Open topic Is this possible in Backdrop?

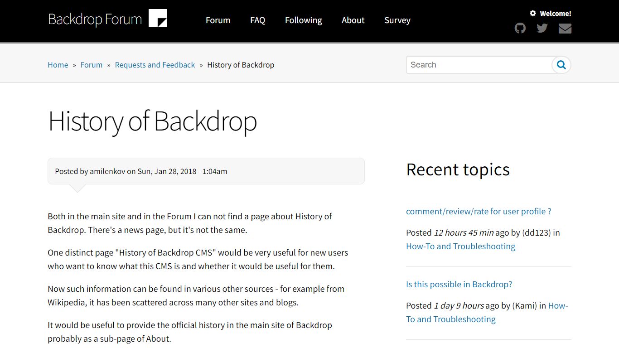tap(459, 284)
